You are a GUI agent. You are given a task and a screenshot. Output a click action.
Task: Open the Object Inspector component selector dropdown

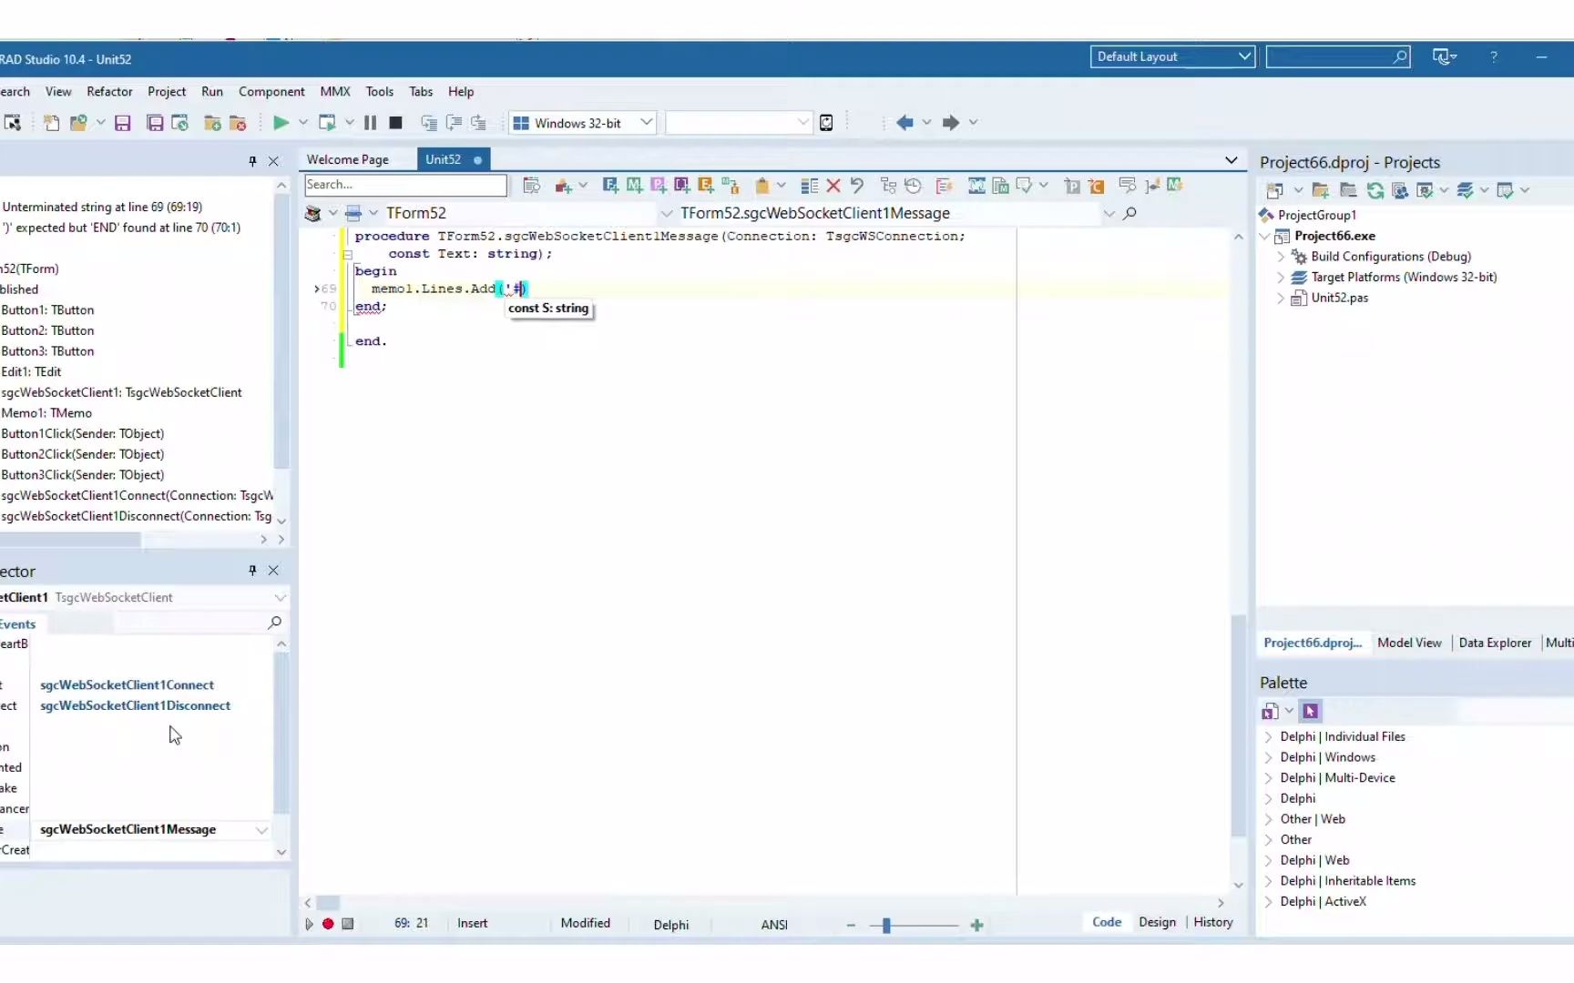pyautogui.click(x=280, y=598)
